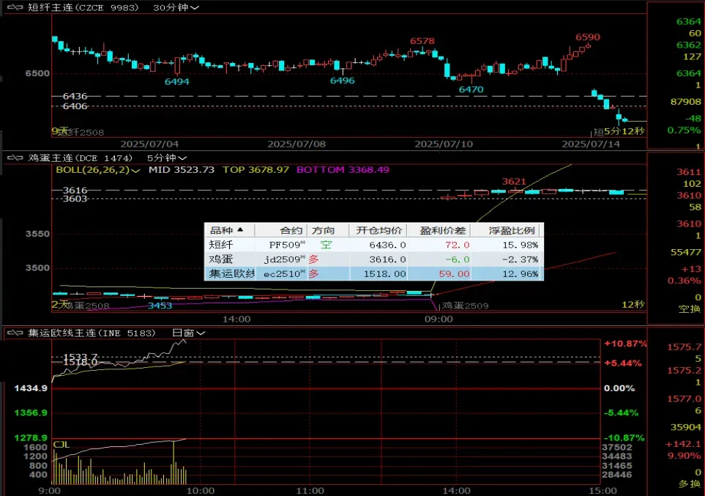Click the 2025/07/10 date axis label

point(444,144)
